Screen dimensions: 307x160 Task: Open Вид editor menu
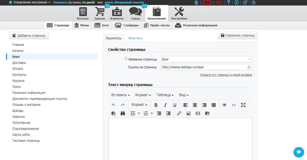[x=184, y=95]
